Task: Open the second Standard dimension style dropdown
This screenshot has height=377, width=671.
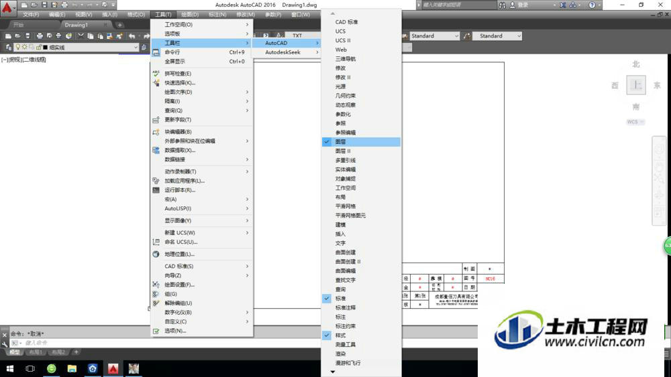Action: [x=498, y=36]
